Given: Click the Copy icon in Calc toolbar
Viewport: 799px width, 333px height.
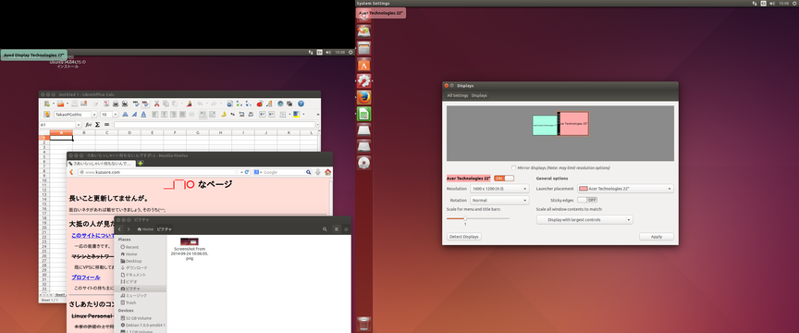Looking at the screenshot, I should [x=166, y=104].
